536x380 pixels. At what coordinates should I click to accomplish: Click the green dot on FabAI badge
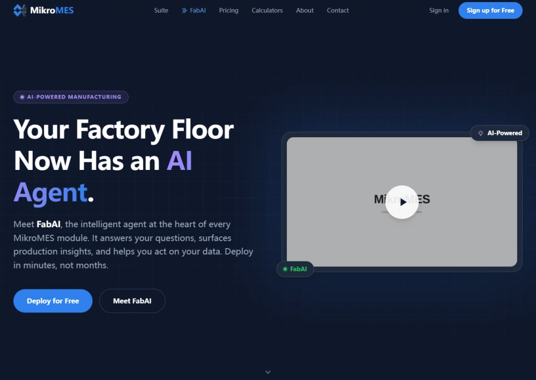coord(285,269)
